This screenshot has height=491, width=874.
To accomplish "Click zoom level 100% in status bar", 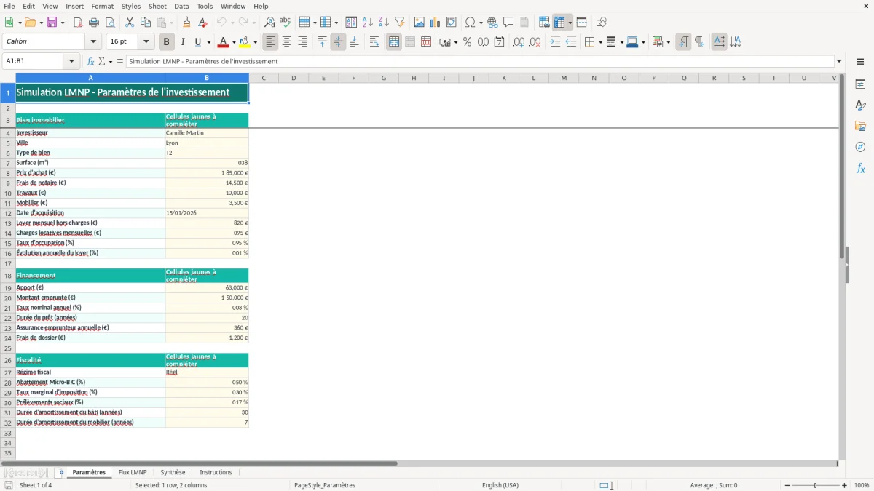I will pyautogui.click(x=862, y=485).
